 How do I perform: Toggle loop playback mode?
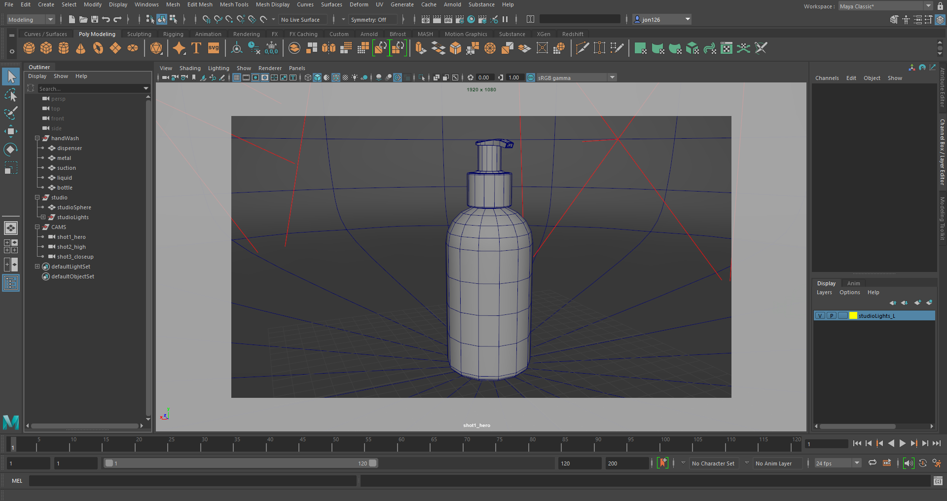pyautogui.click(x=873, y=463)
